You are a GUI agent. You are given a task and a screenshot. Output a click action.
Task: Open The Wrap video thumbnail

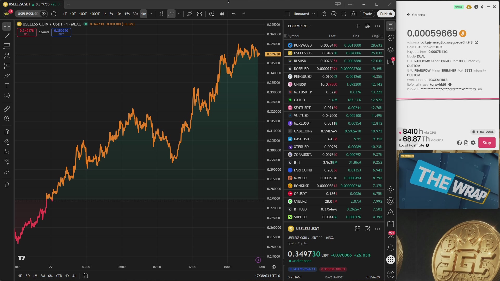448,181
